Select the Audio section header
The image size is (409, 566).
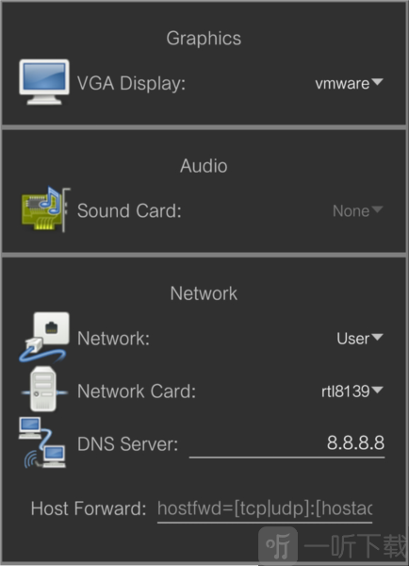(x=204, y=166)
